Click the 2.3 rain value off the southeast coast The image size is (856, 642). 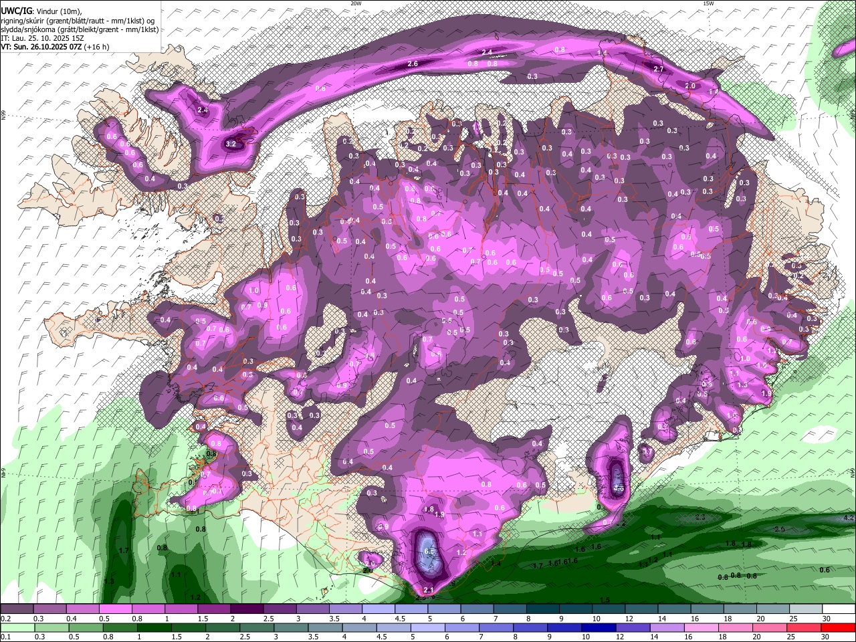point(700,518)
